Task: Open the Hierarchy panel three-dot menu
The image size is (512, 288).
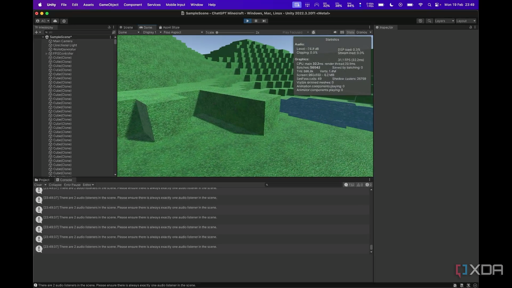Action: click(114, 27)
